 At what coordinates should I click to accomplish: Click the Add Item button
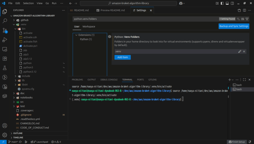[122, 57]
